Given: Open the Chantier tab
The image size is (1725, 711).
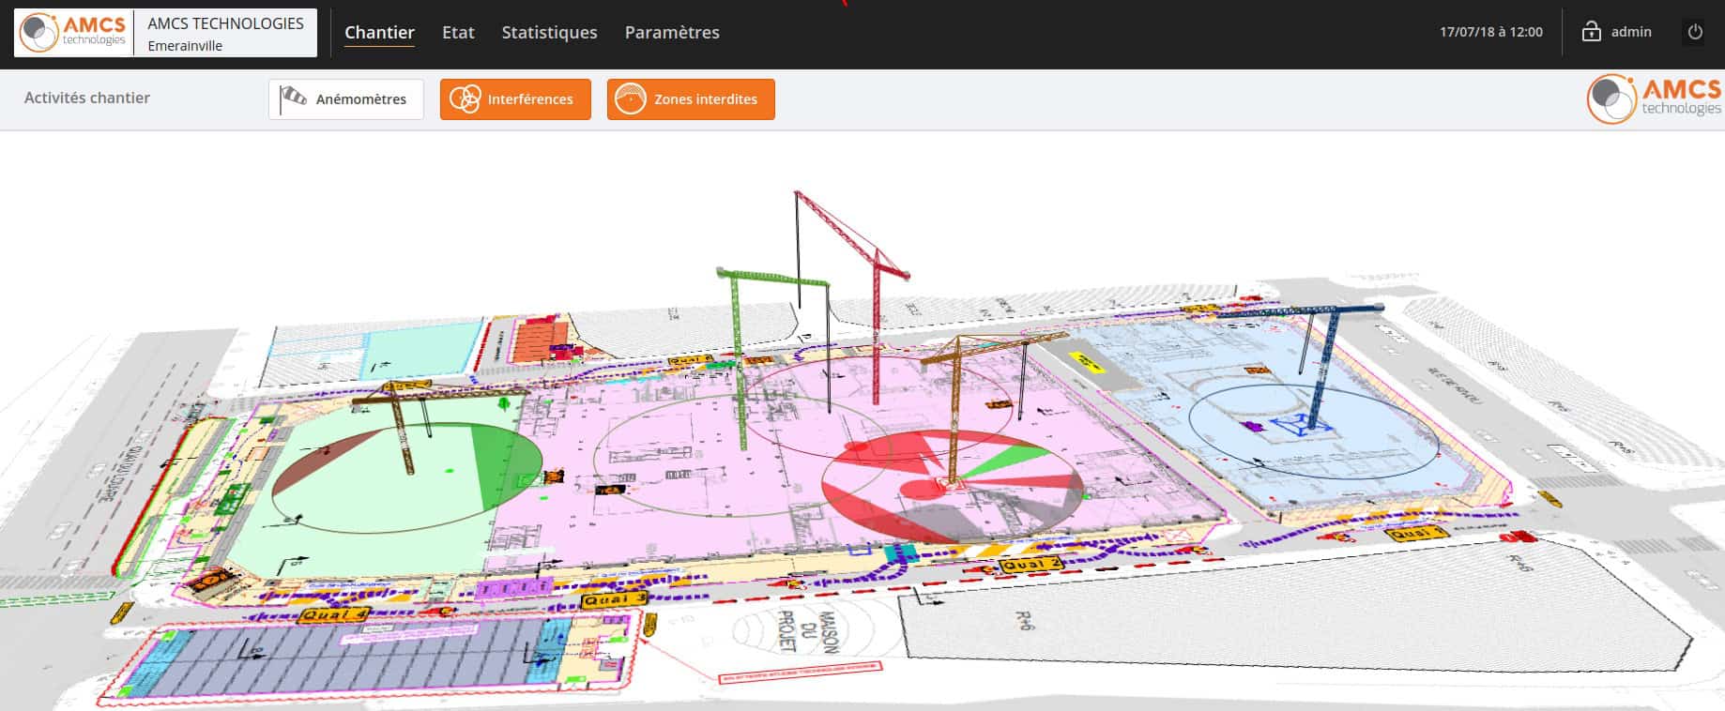Looking at the screenshot, I should click(379, 32).
